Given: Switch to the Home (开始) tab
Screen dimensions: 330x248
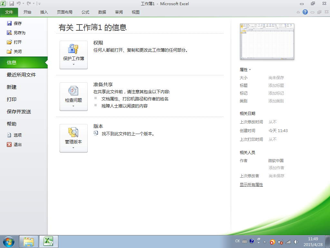Looking at the screenshot, I should pyautogui.click(x=27, y=12).
